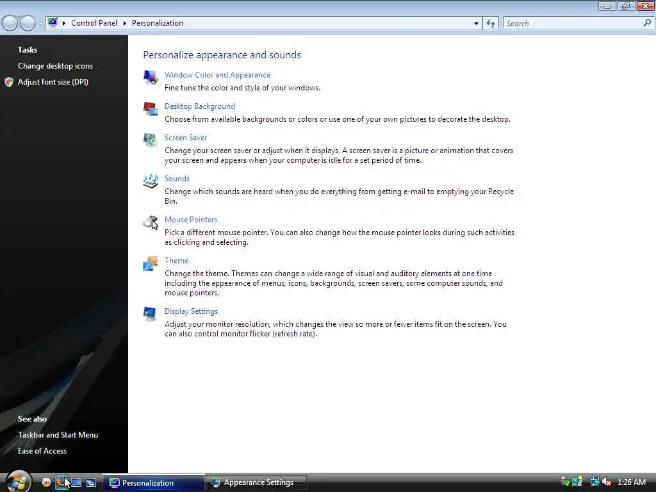656x492 pixels.
Task: Click Adjust font size (DPI) task
Action: [x=53, y=82]
